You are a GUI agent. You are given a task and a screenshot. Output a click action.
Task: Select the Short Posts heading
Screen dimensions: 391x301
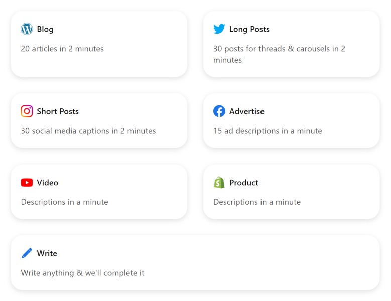[x=58, y=111]
